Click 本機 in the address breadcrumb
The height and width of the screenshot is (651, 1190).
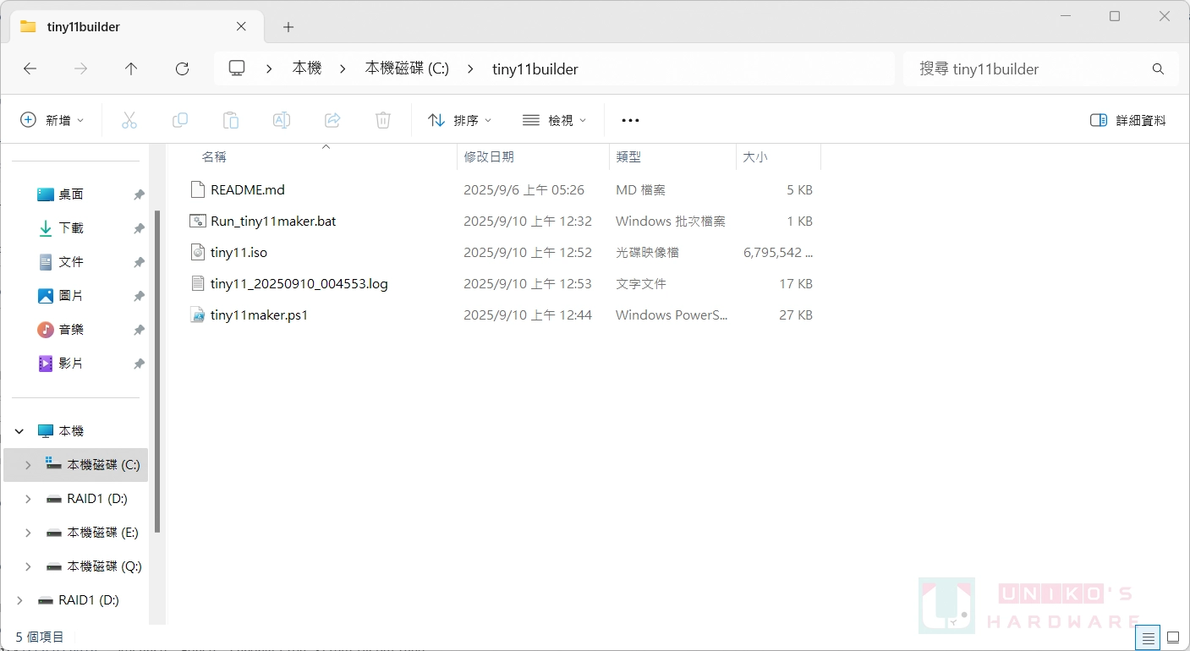coord(307,69)
